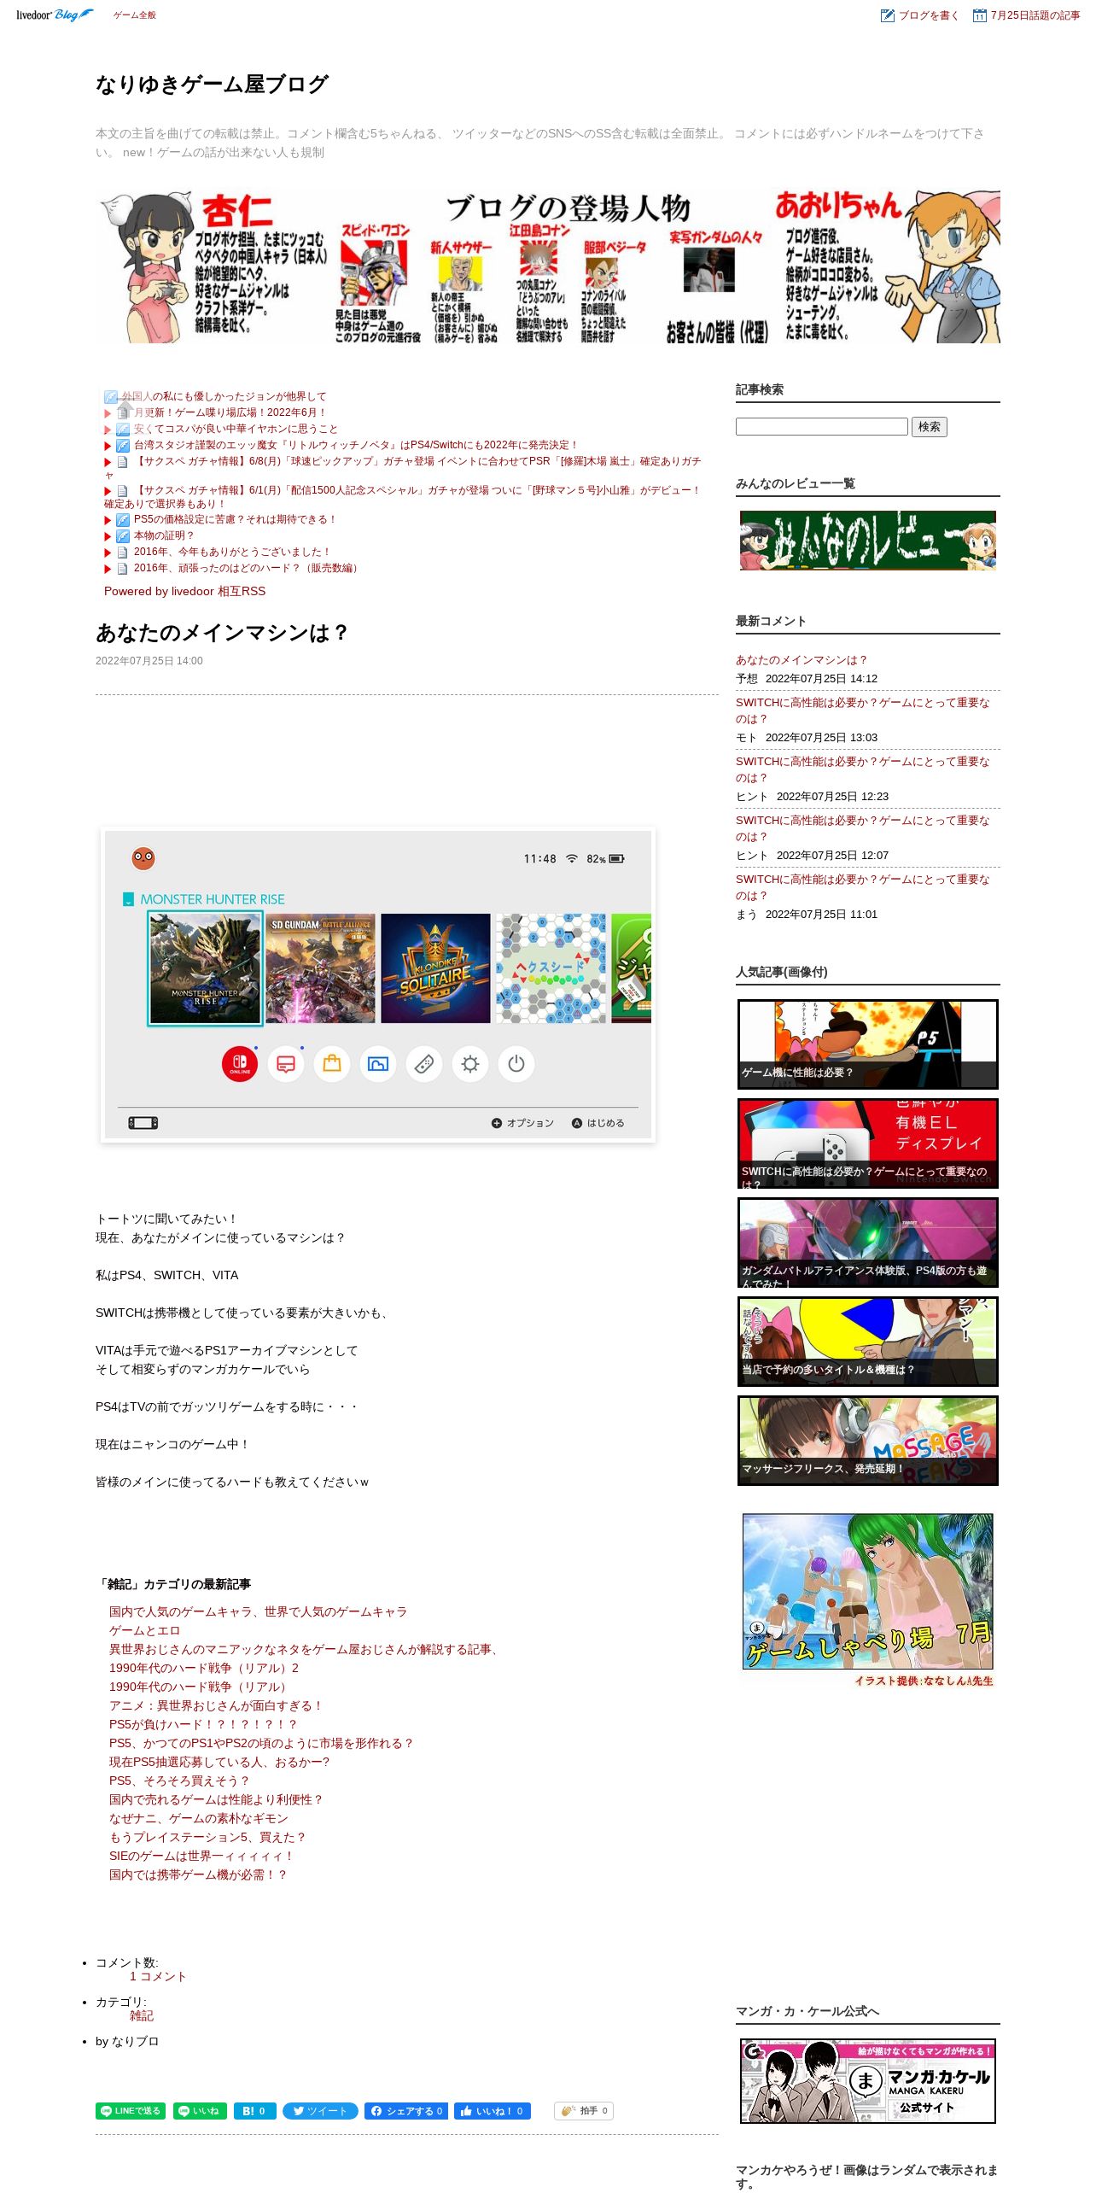Click the Hatena B! bookmark button
This screenshot has width=1096, height=2193.
pyautogui.click(x=254, y=2111)
